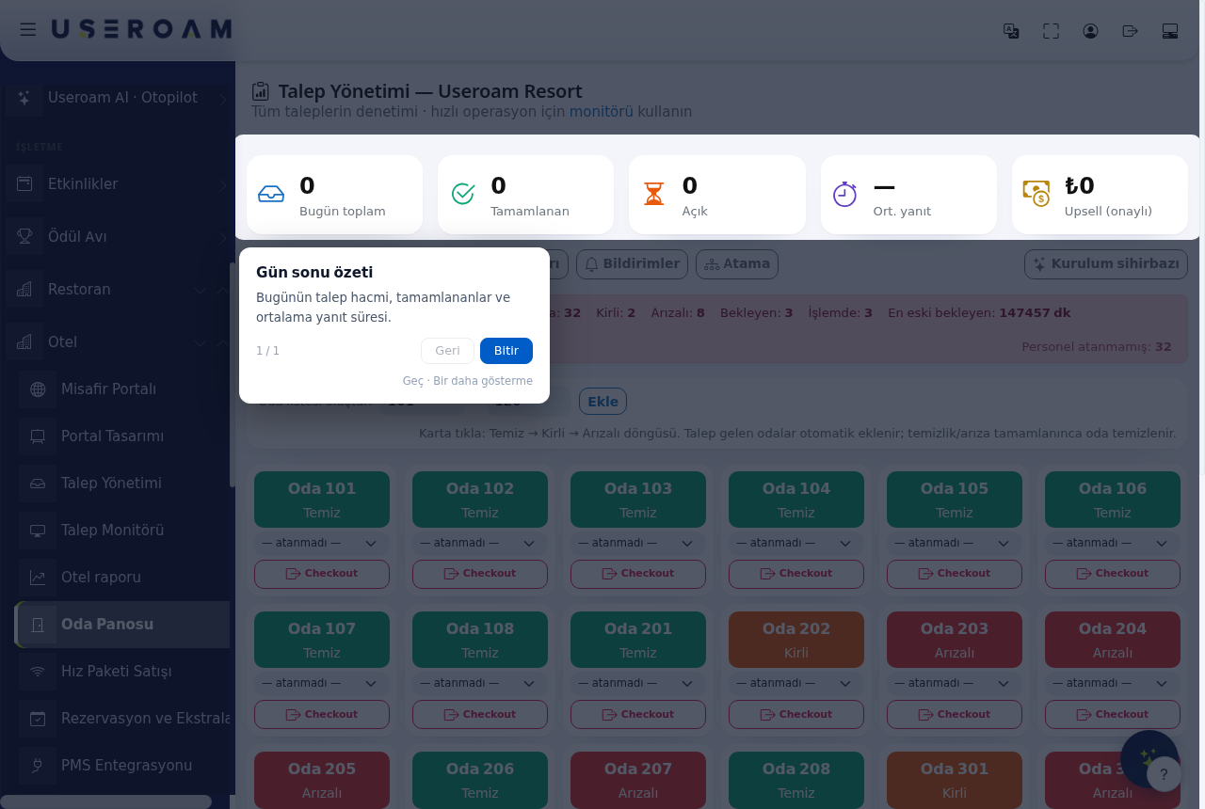Follow the monitörü hyperlink
This screenshot has height=809, width=1205.
pos(602,111)
